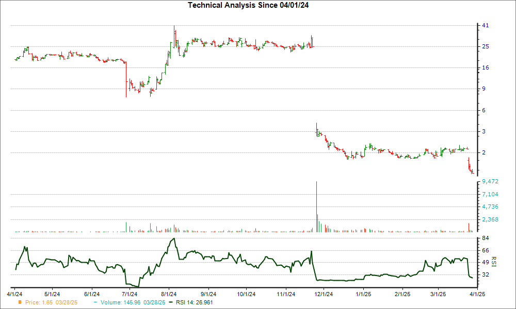Click the volume axis label 2,368
Screen dimensions: 516x309
pos(490,219)
